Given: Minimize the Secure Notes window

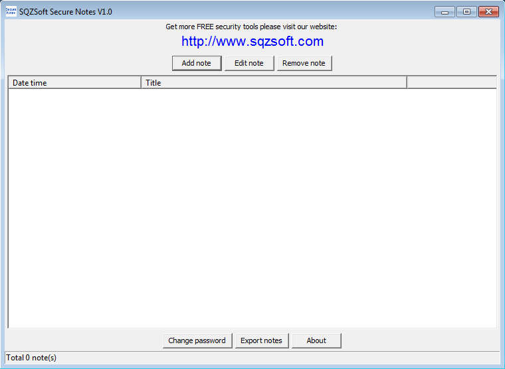Looking at the screenshot, I should coord(445,12).
